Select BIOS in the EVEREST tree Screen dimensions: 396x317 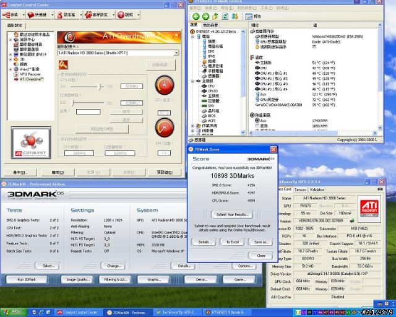pyautogui.click(x=212, y=116)
